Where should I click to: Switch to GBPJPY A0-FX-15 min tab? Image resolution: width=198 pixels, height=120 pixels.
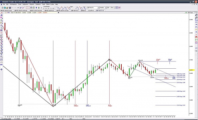62,10
